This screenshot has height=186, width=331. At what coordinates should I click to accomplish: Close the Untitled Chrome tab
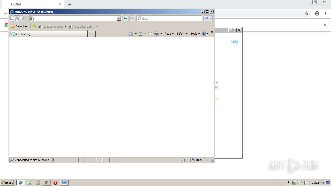pyautogui.click(x=60, y=4)
